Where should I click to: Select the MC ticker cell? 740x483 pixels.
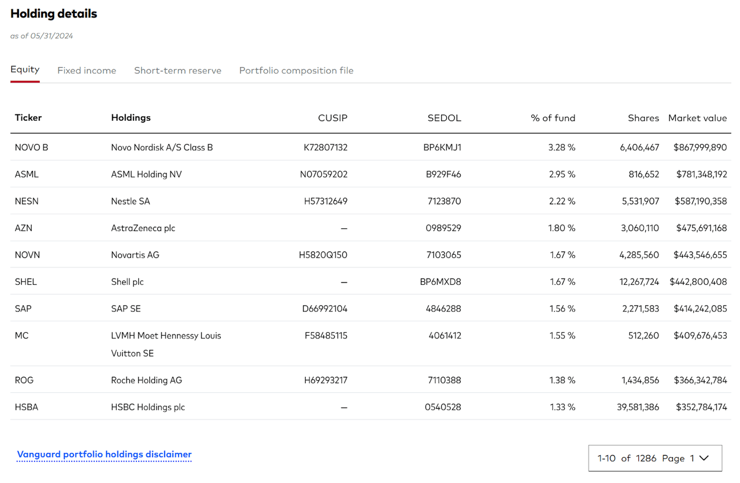pyautogui.click(x=21, y=336)
